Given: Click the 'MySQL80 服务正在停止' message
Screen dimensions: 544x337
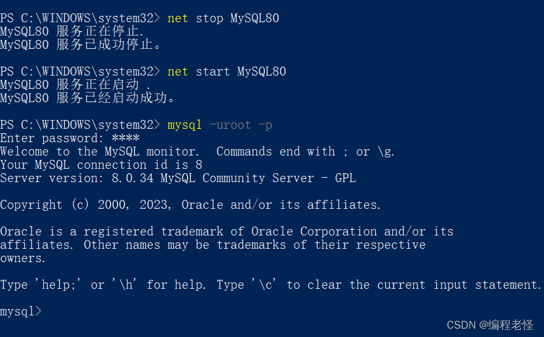Looking at the screenshot, I should [72, 32].
